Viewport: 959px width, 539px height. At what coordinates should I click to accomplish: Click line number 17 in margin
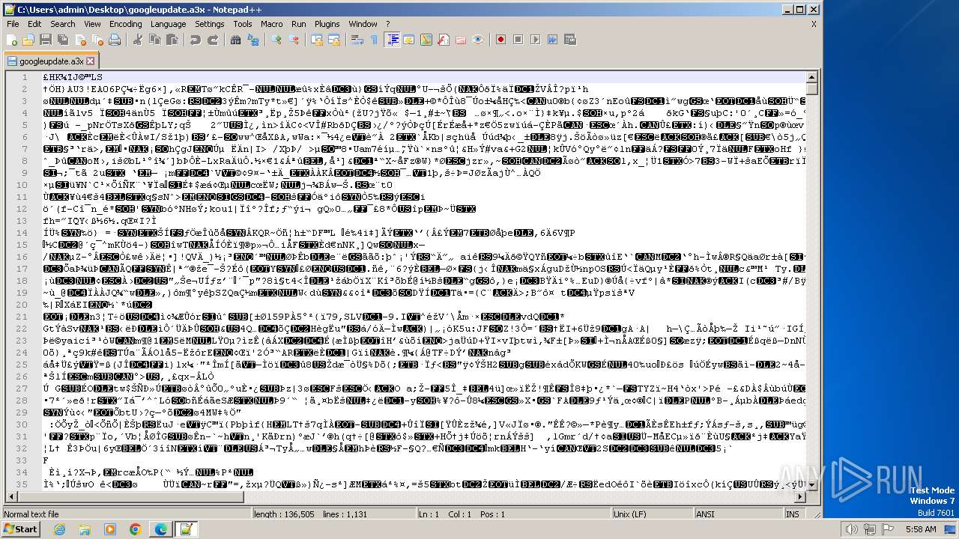(x=22, y=269)
